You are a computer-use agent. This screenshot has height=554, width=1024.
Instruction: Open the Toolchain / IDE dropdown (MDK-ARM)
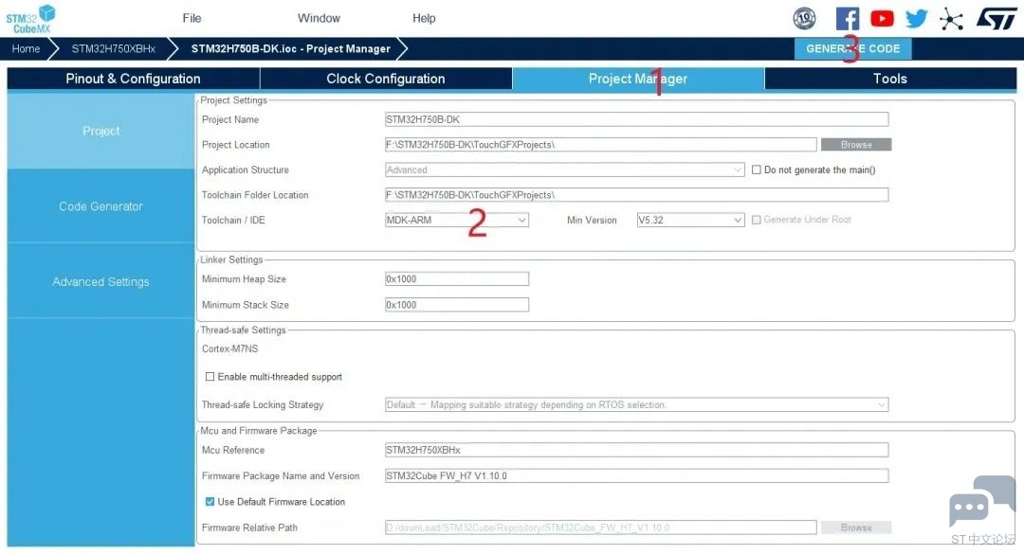tap(456, 220)
